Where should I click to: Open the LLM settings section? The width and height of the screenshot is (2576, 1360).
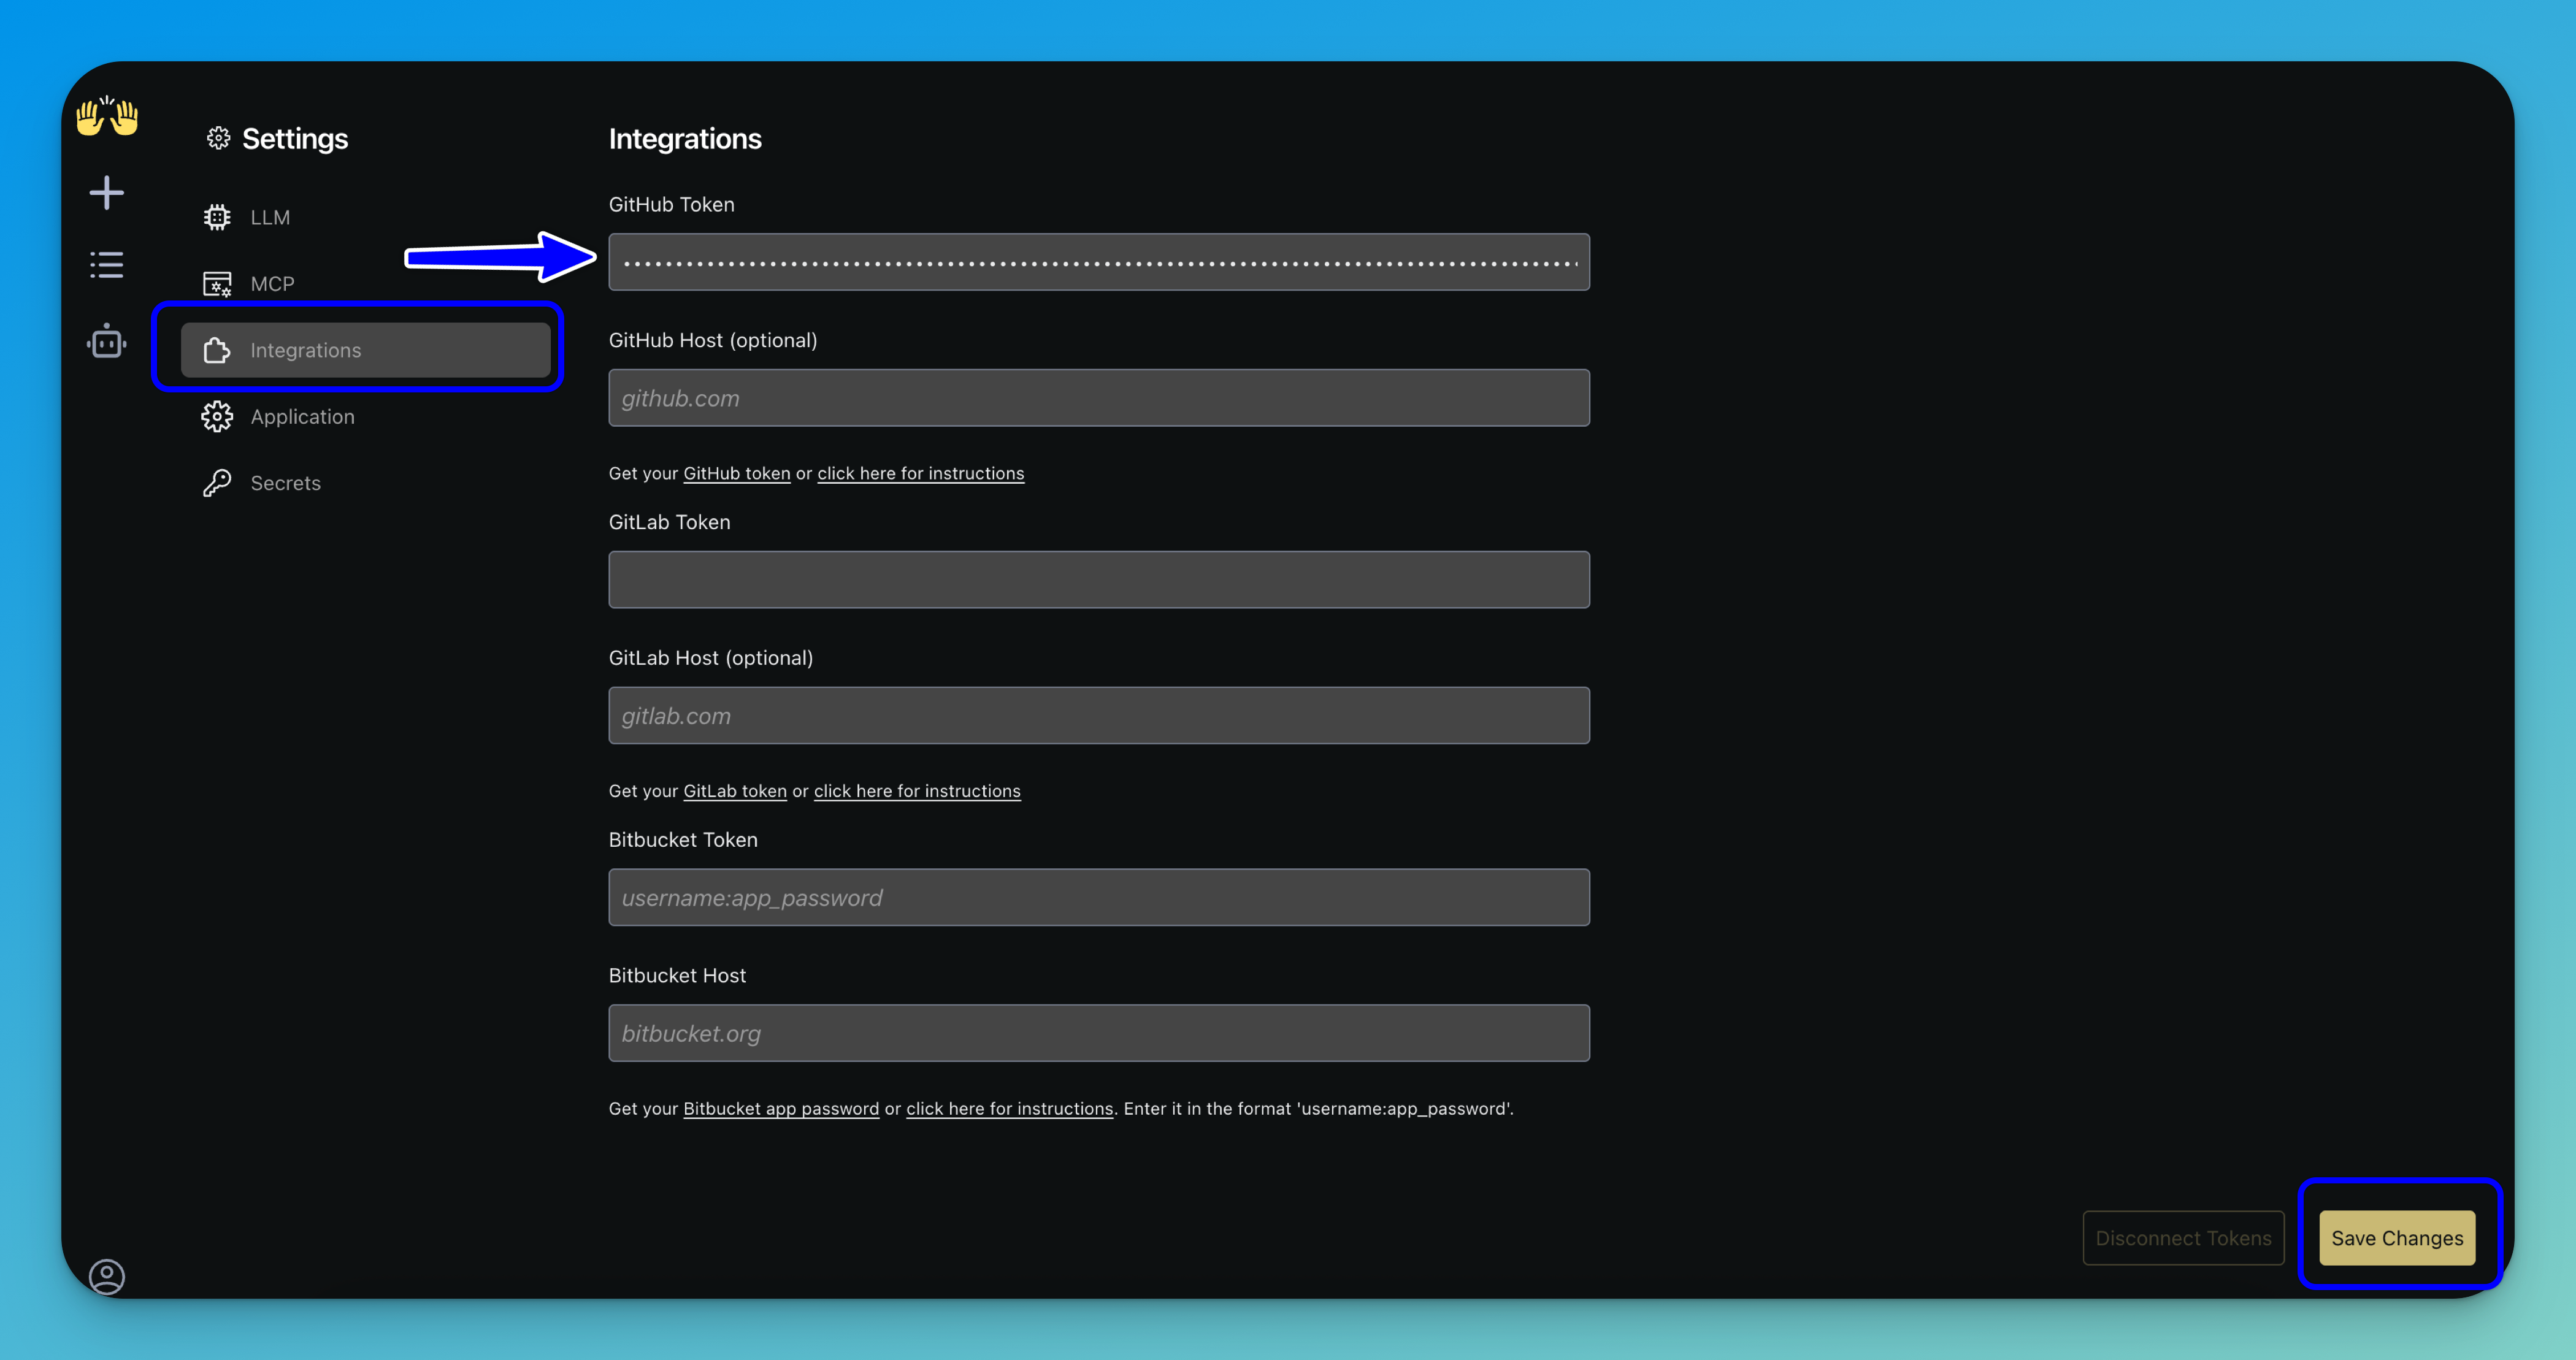(x=270, y=217)
